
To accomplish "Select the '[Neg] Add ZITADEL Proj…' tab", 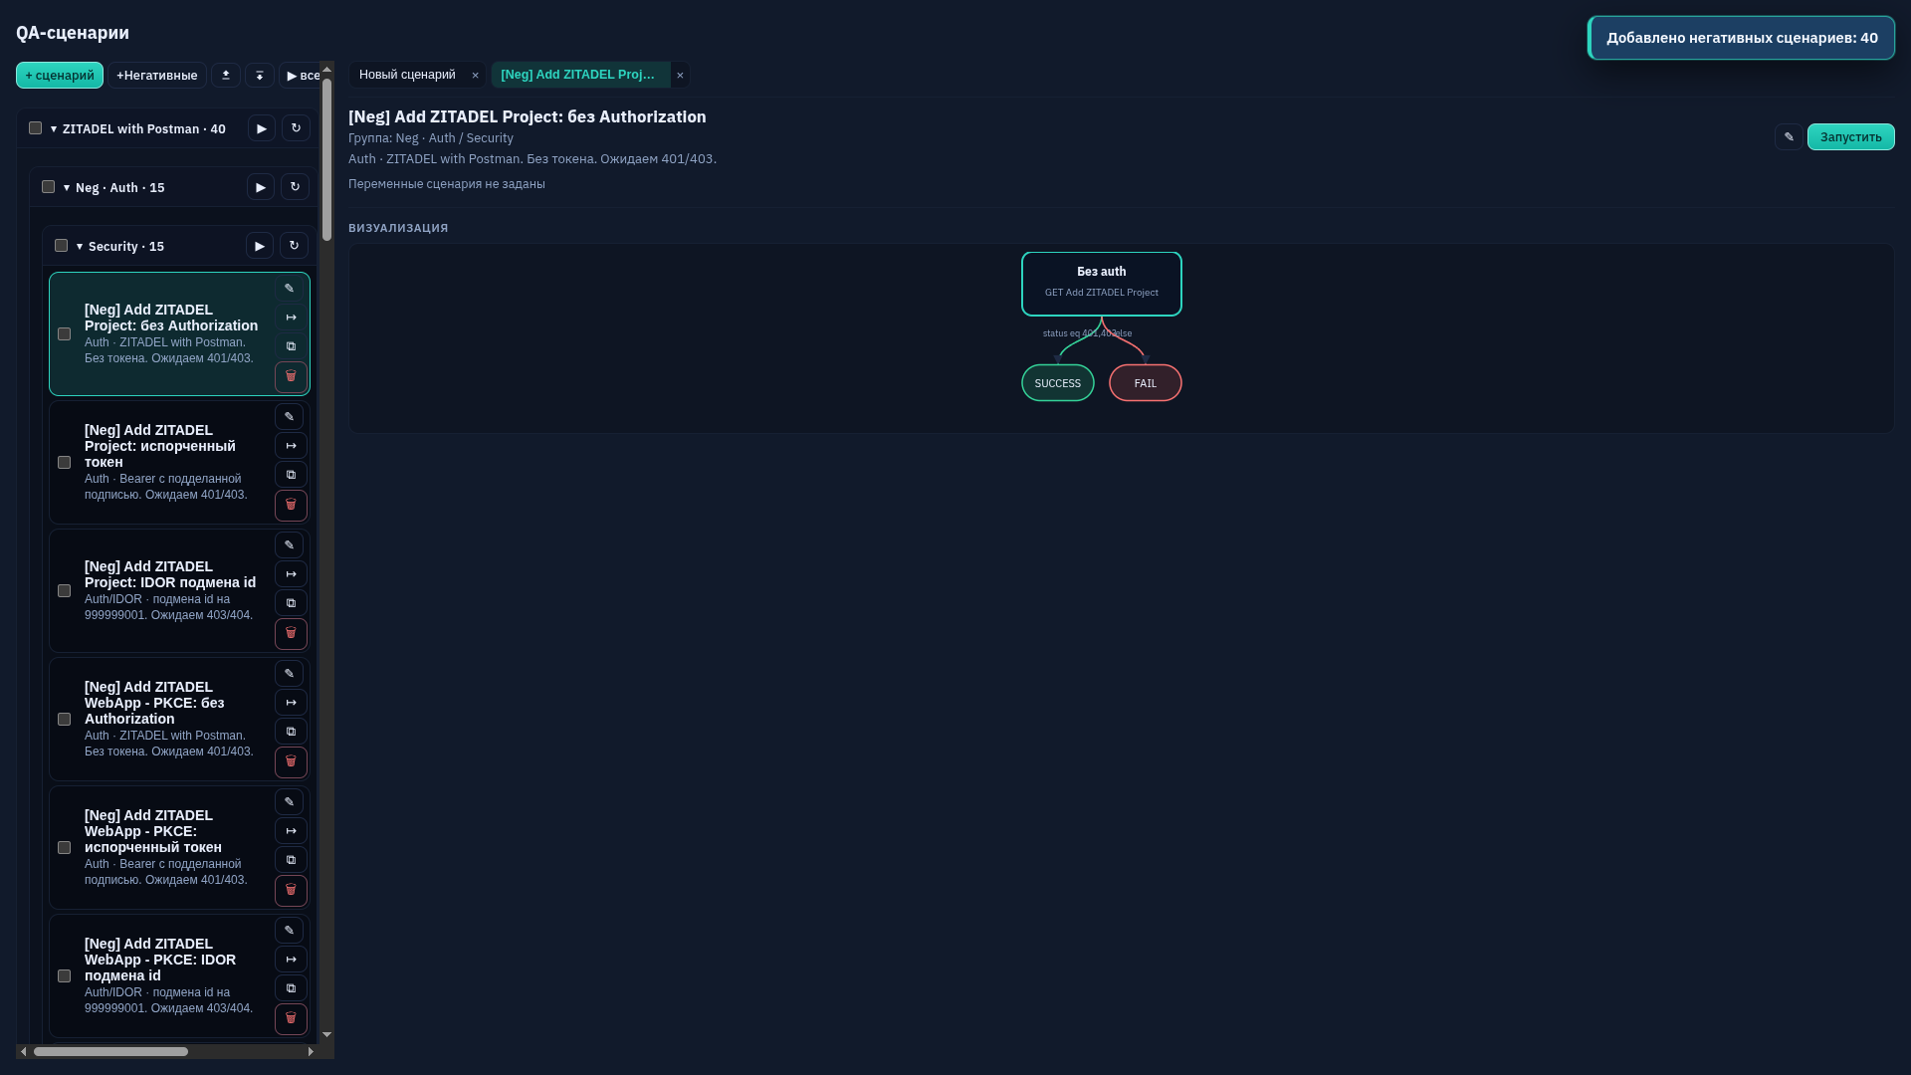I will coord(579,75).
